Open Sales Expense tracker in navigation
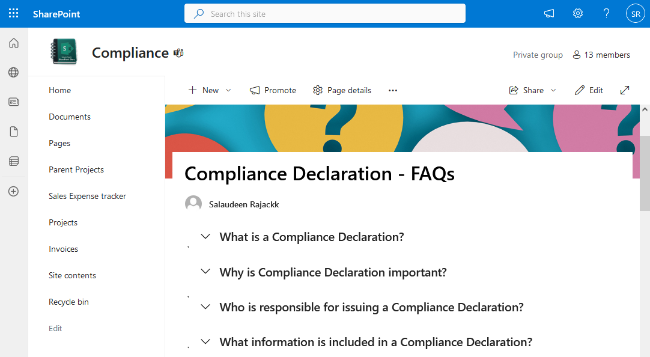Screen dimensions: 650x357 point(88,196)
